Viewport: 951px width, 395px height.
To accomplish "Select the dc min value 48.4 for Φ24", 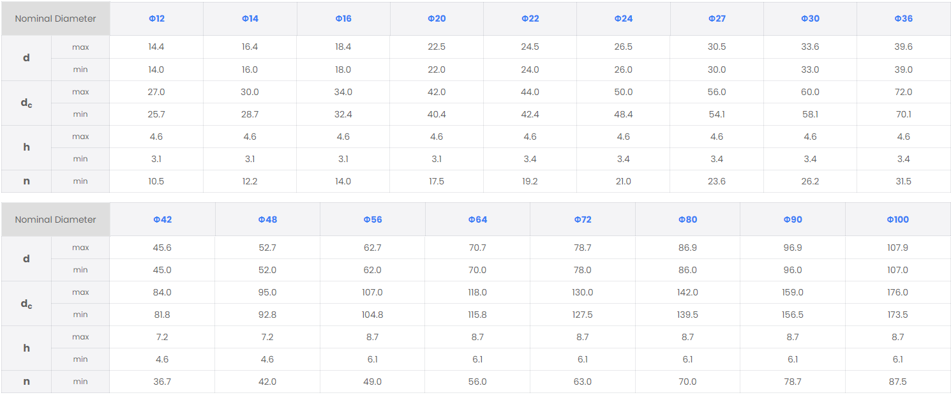I will (x=624, y=114).
